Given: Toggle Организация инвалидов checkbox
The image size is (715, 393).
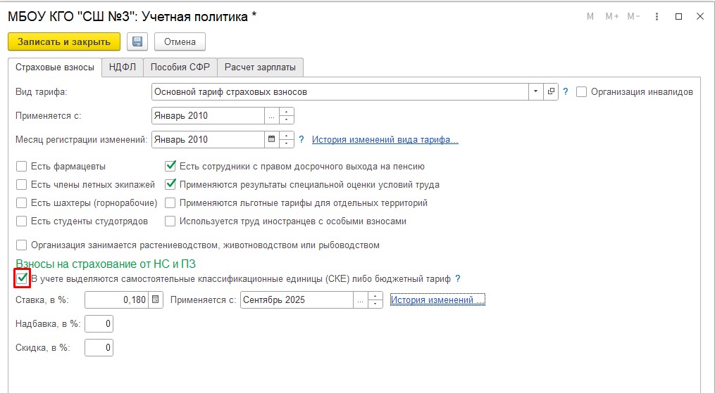Looking at the screenshot, I should [581, 92].
